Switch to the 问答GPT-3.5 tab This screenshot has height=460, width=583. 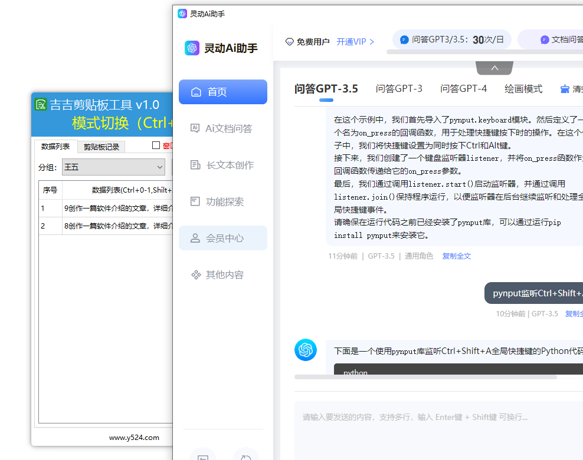pos(326,89)
